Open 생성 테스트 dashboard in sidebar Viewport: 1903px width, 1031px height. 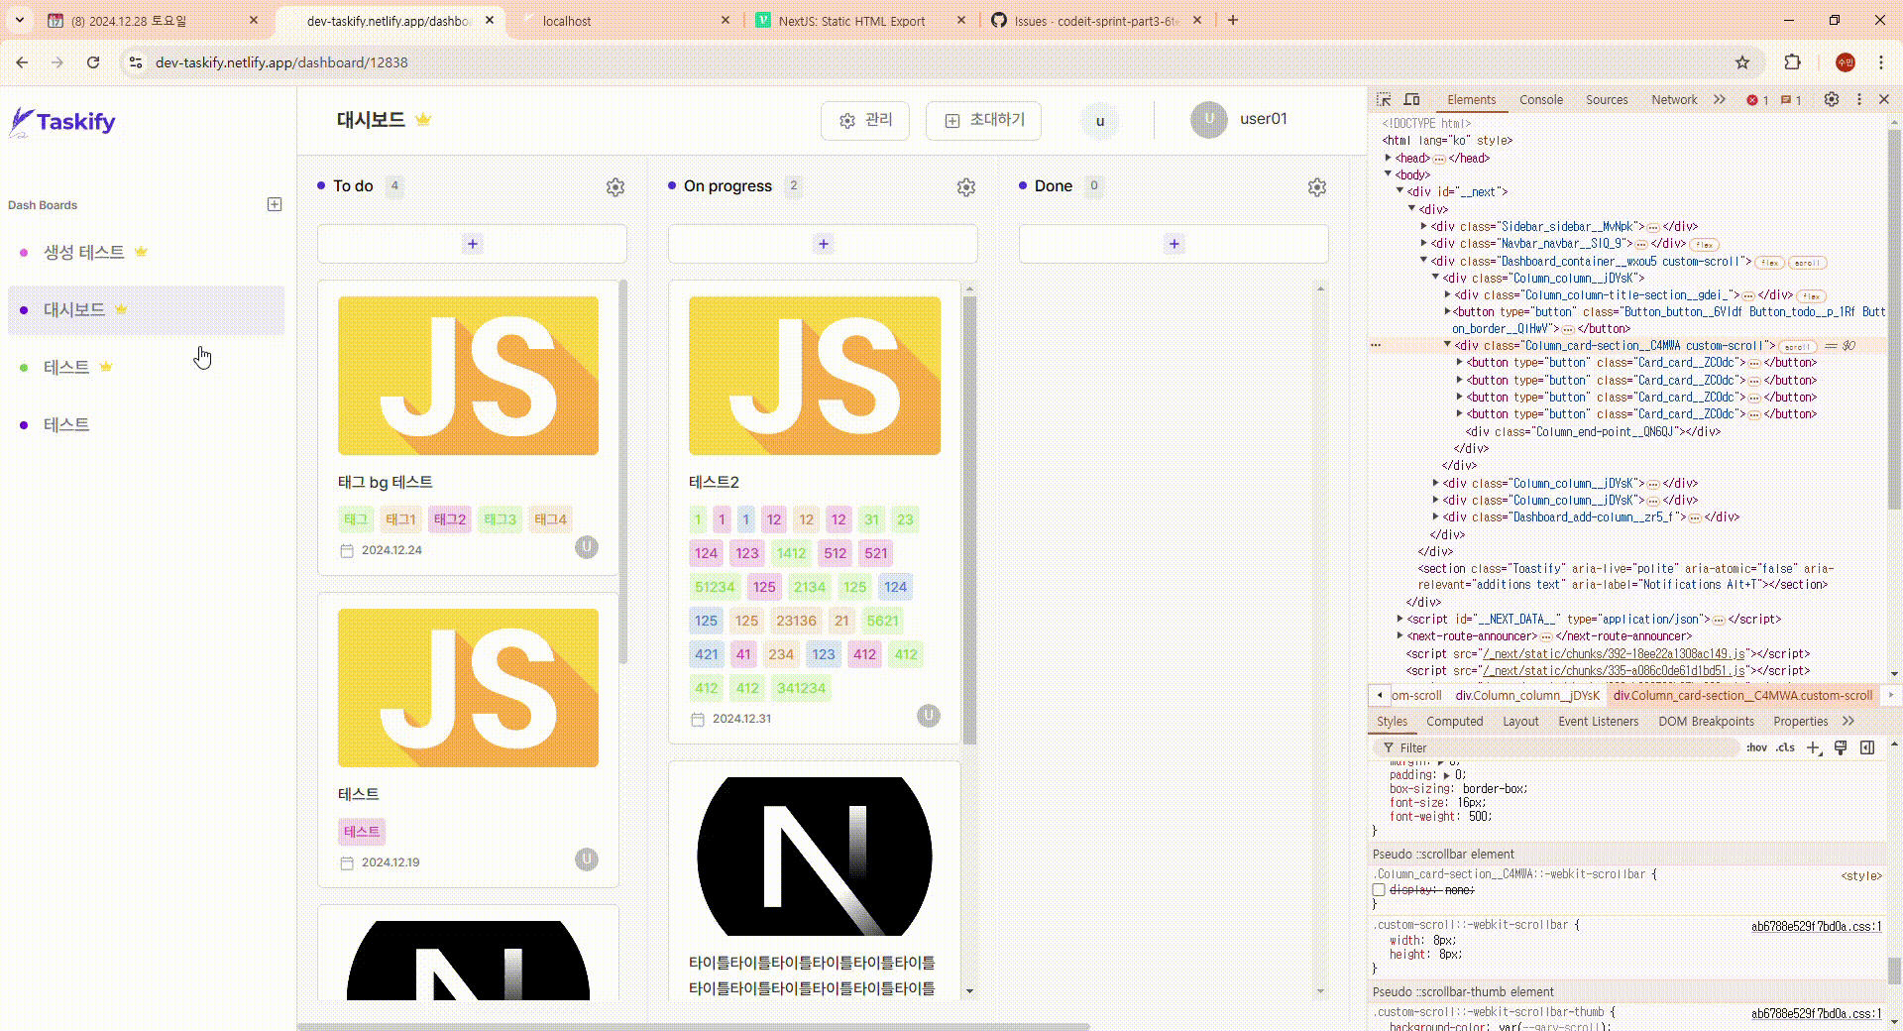coord(146,252)
